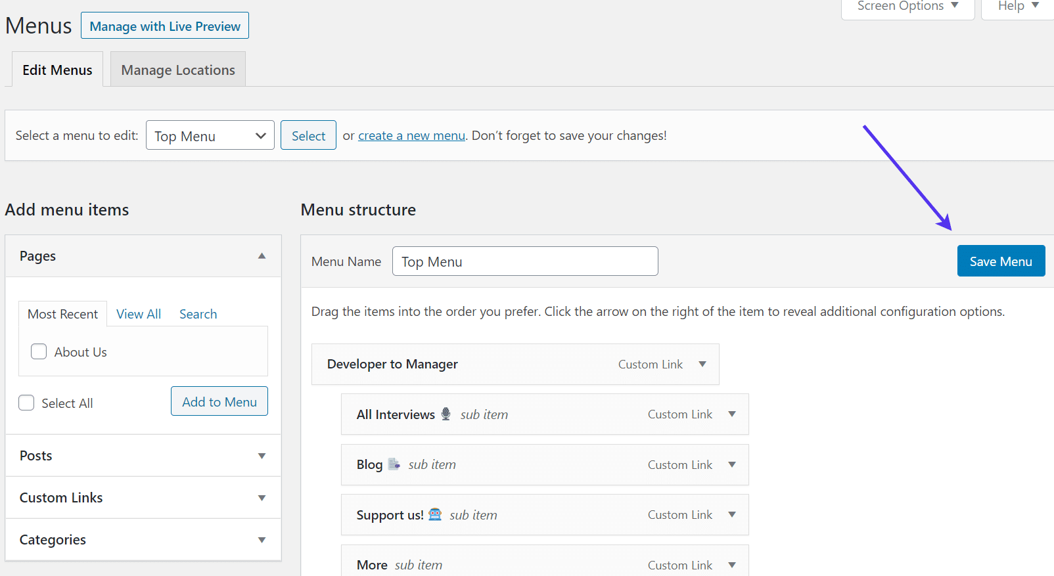This screenshot has width=1054, height=576.
Task: Click the Save Menu button
Action: tap(1001, 261)
